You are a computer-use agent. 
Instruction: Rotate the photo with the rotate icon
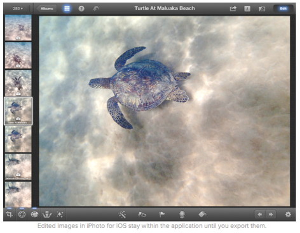[x=142, y=215]
